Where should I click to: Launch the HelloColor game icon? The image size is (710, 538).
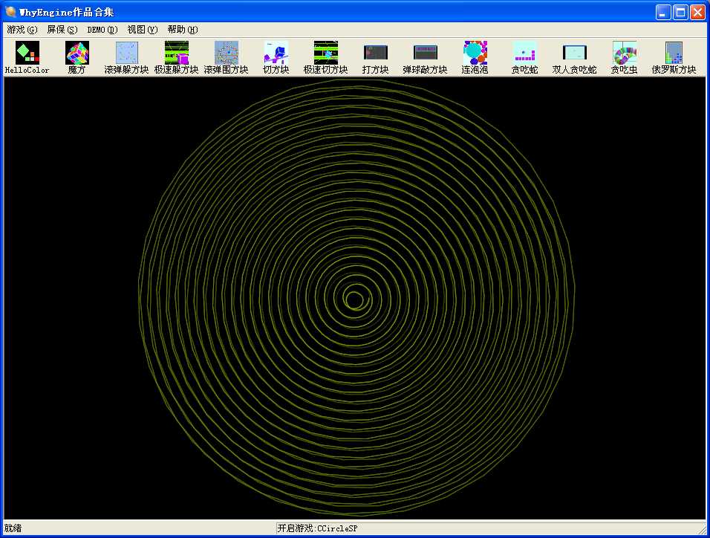[27, 54]
